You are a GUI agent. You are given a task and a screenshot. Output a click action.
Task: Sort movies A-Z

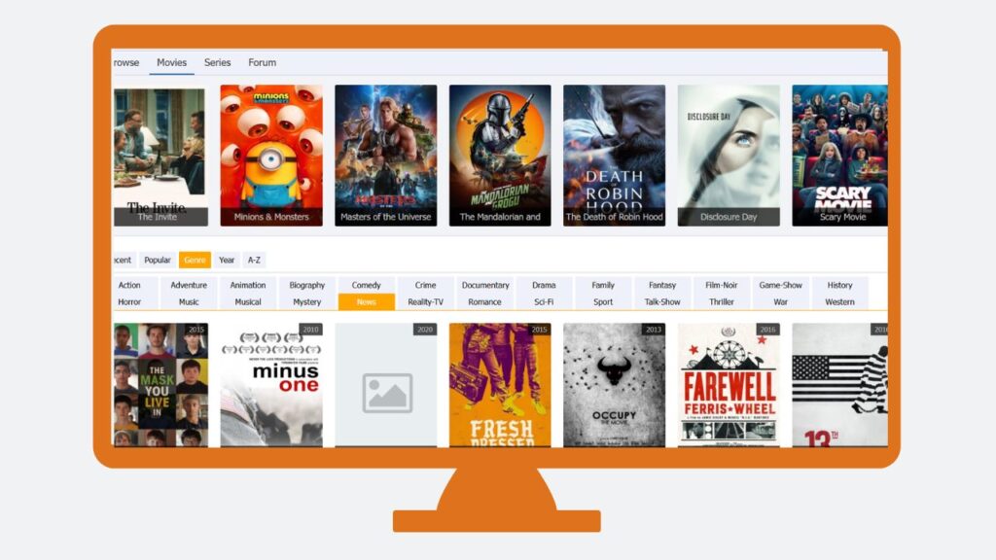click(x=254, y=260)
